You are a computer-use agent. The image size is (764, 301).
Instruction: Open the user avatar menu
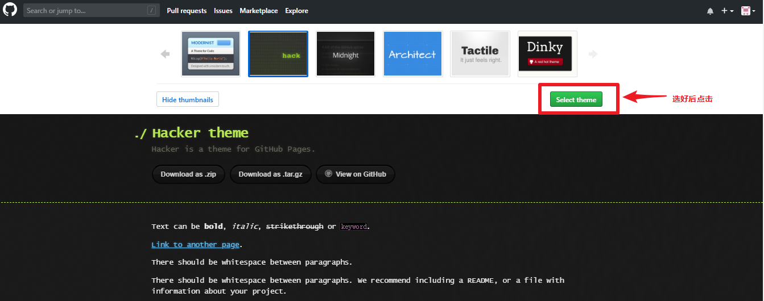tap(748, 11)
